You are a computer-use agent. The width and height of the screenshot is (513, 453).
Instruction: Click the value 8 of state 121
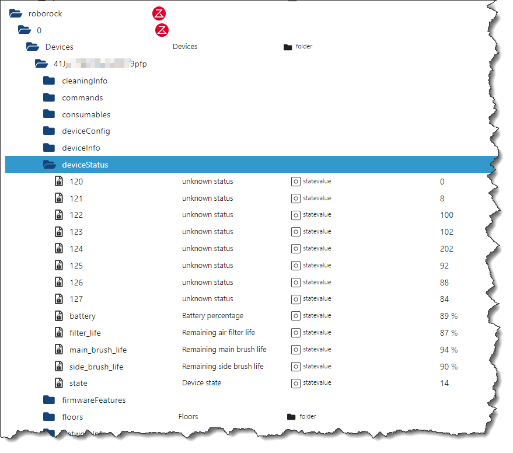(x=442, y=198)
